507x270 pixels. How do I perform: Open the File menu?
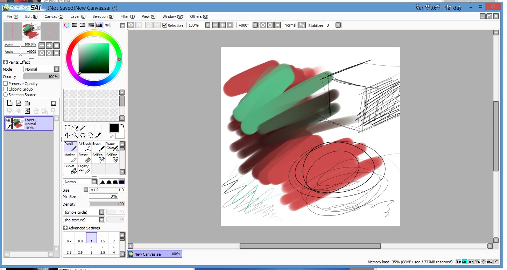(12, 16)
